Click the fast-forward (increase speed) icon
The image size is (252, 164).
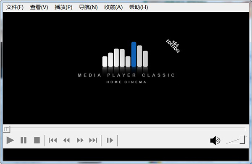coord(80,141)
